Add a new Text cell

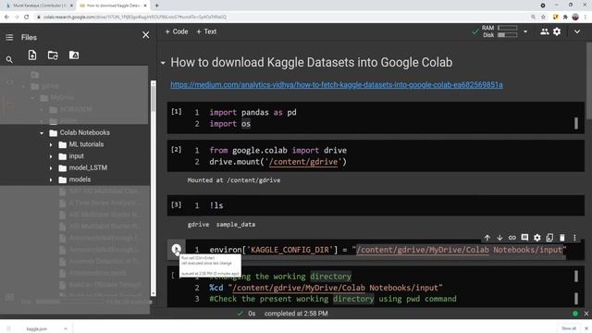tap(206, 31)
